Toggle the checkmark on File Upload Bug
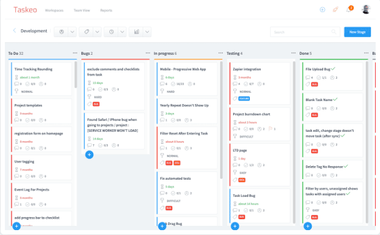 click(333, 69)
